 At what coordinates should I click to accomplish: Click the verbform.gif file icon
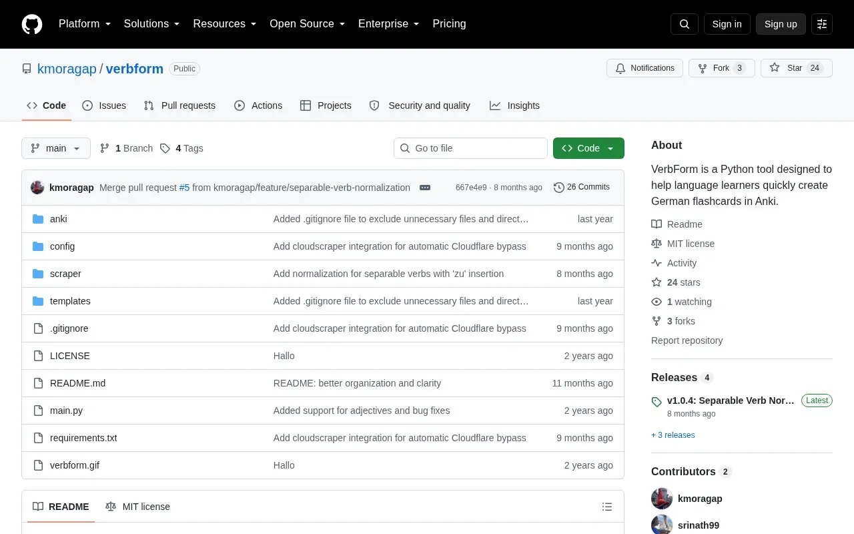click(38, 465)
